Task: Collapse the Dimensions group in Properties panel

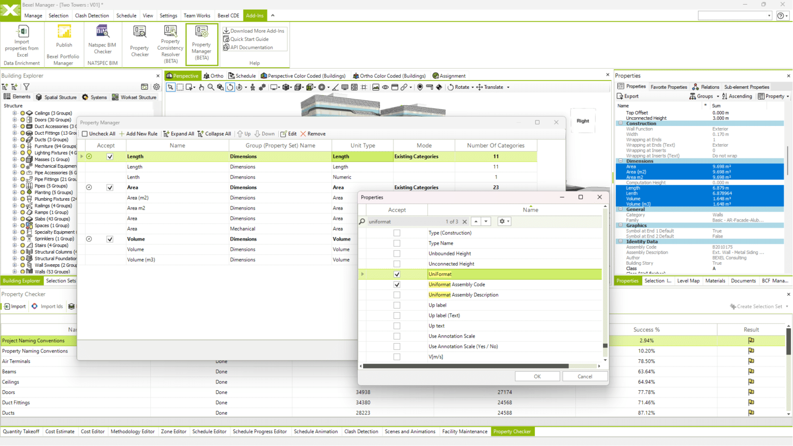Action: tap(621, 161)
